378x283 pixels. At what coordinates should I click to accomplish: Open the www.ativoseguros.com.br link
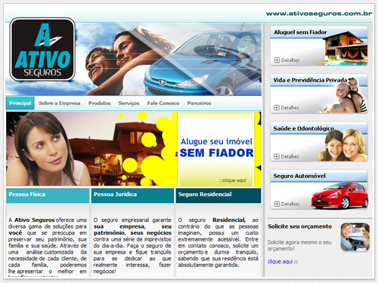319,14
